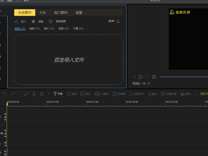The width and height of the screenshot is (208, 156).
Task: Filter by 图片(0) images
Action: point(49,29)
